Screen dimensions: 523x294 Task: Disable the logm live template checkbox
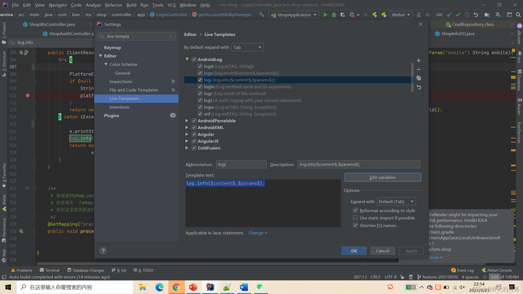200,87
